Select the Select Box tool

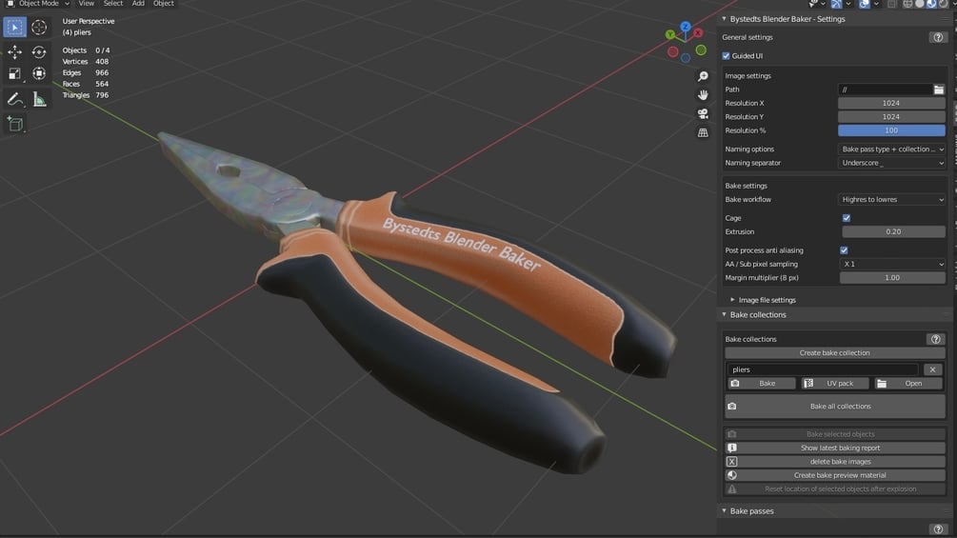coord(14,28)
